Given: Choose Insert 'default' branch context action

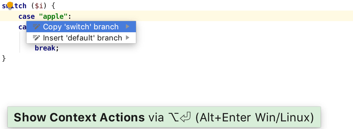Looking at the screenshot, I should 81,38.
